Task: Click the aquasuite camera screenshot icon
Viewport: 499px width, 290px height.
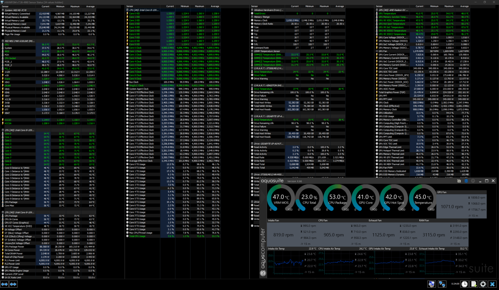Action: [459, 181]
